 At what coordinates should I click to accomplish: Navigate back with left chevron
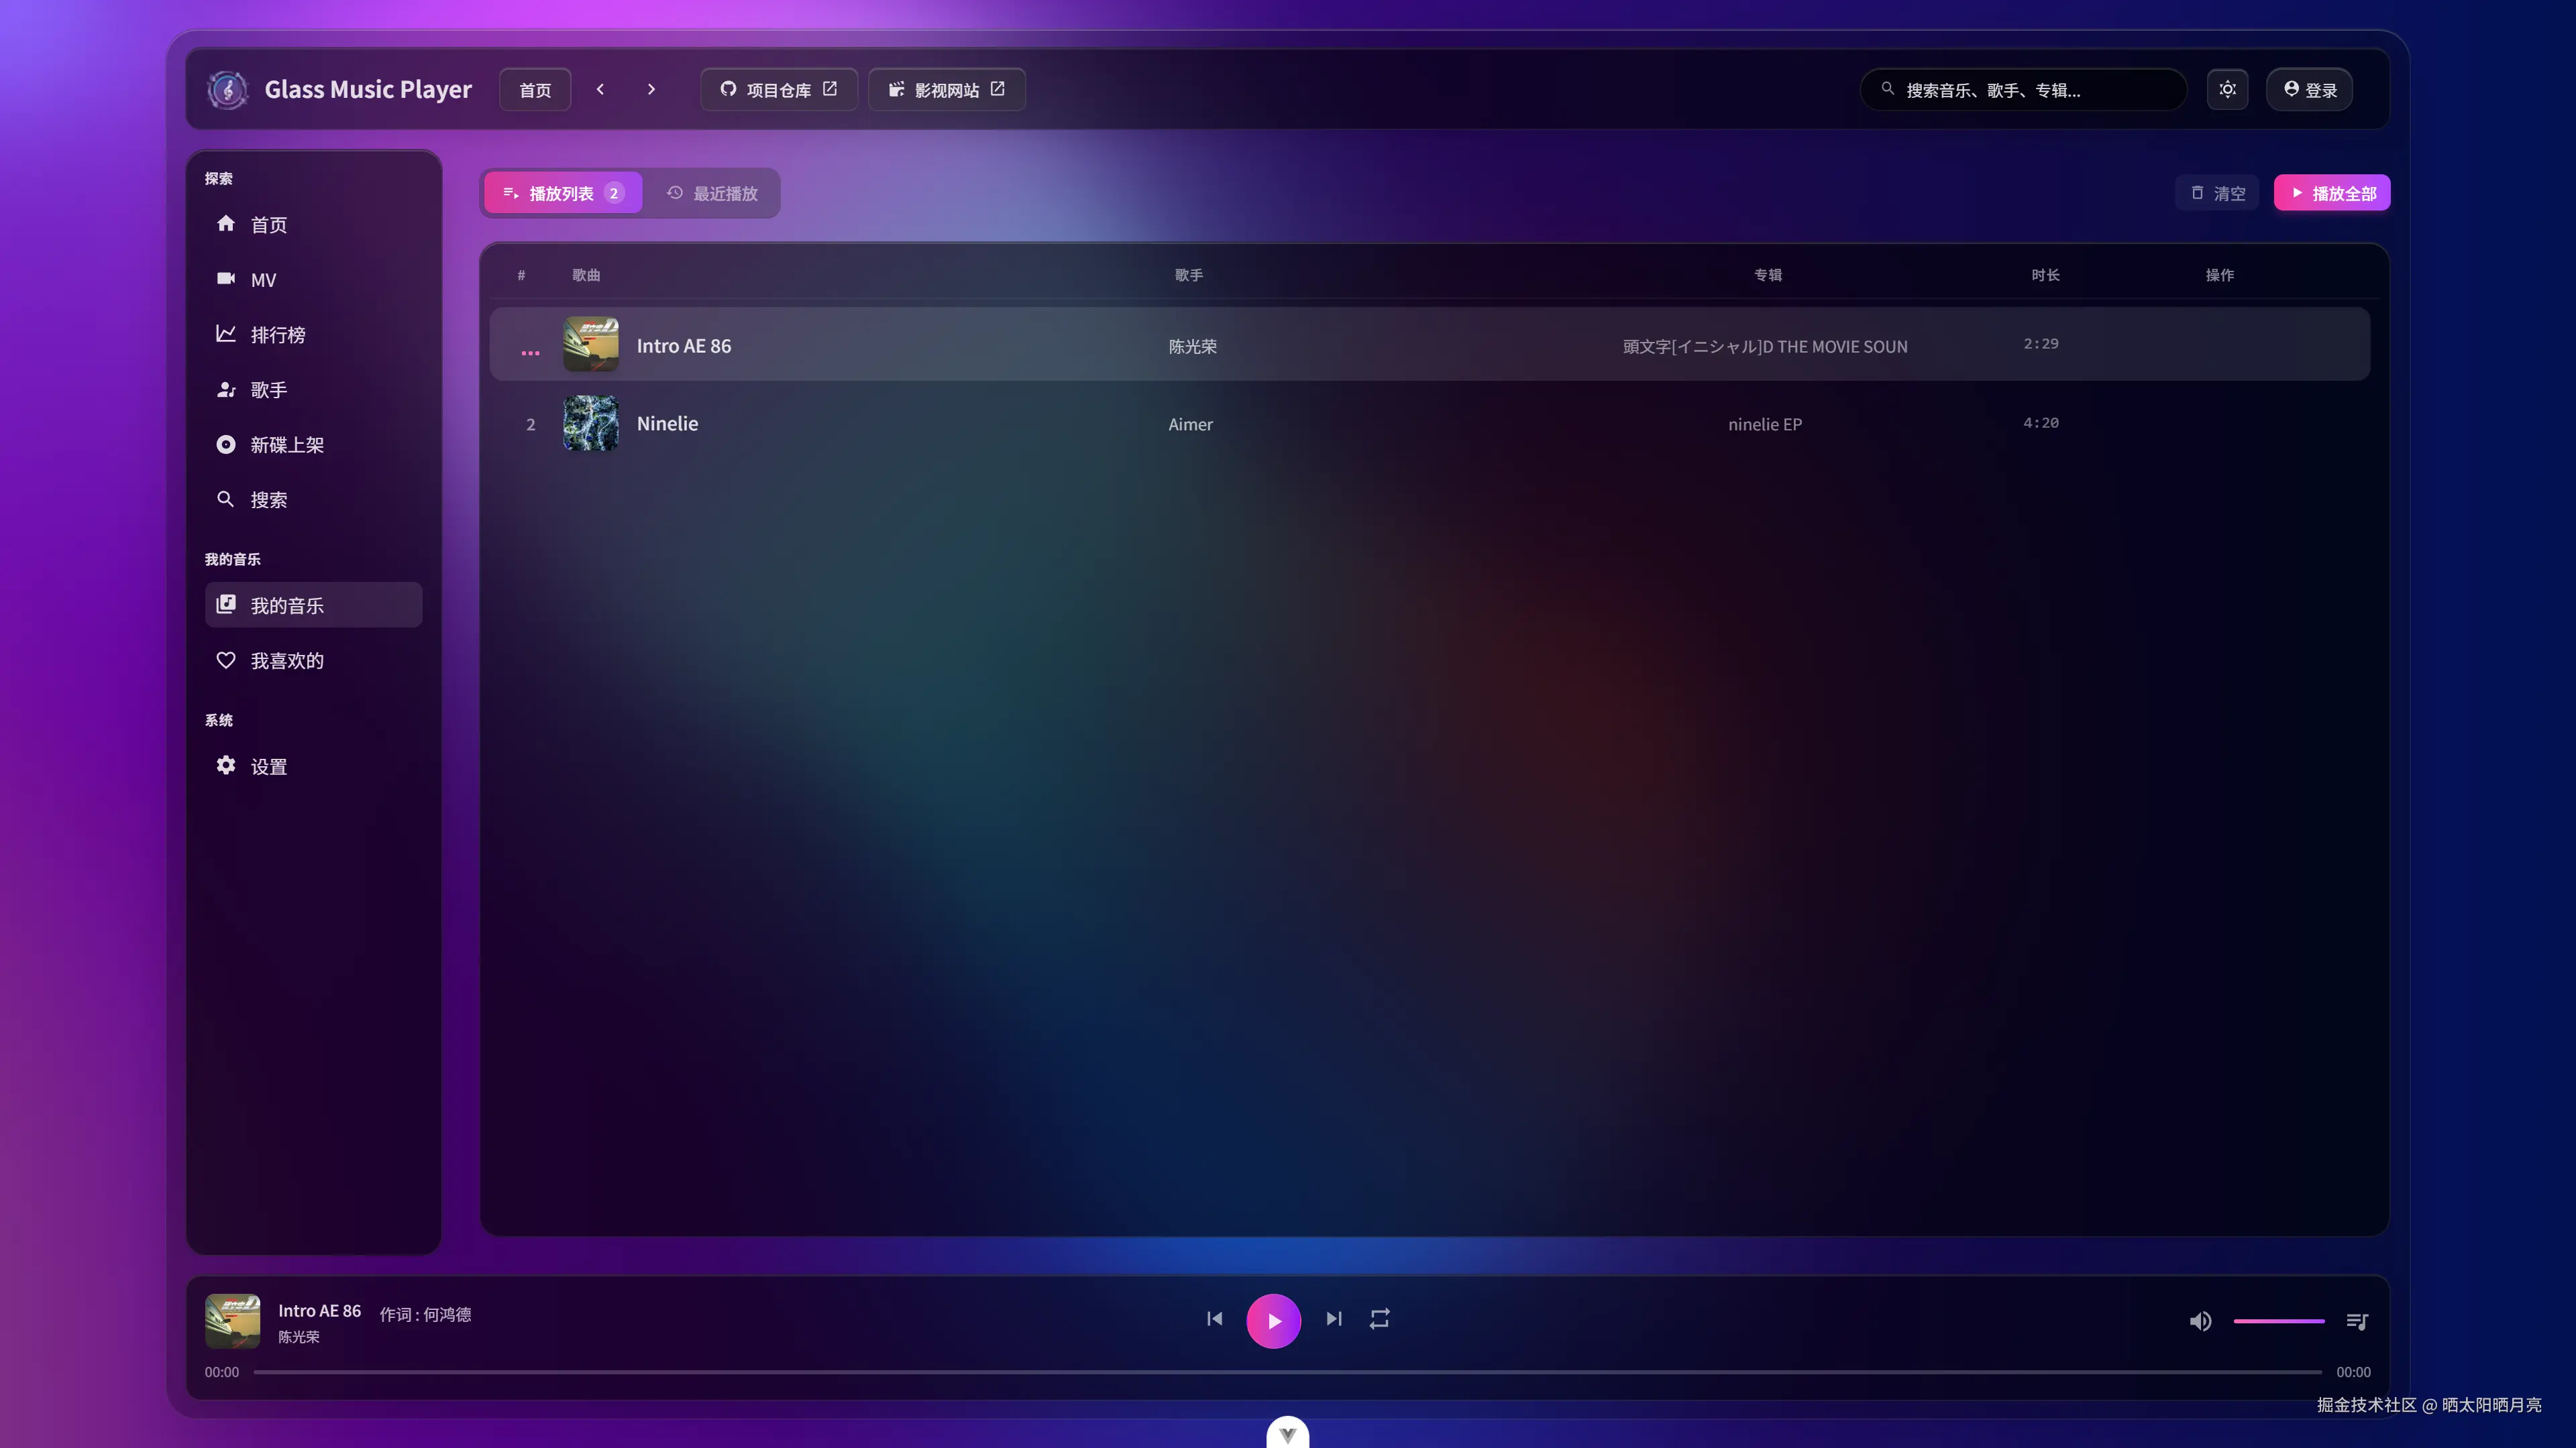[x=600, y=90]
